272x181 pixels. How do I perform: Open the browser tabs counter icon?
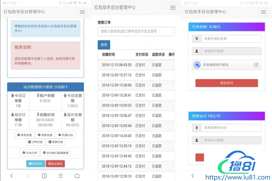[44, 176]
